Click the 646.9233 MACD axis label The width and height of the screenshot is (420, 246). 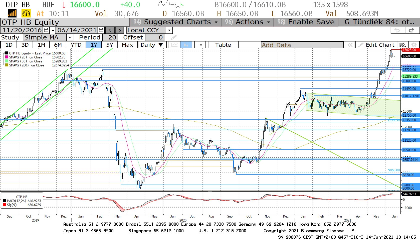click(x=410, y=194)
